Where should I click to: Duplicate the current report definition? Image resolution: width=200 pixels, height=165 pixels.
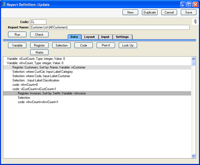pyautogui.click(x=150, y=12)
